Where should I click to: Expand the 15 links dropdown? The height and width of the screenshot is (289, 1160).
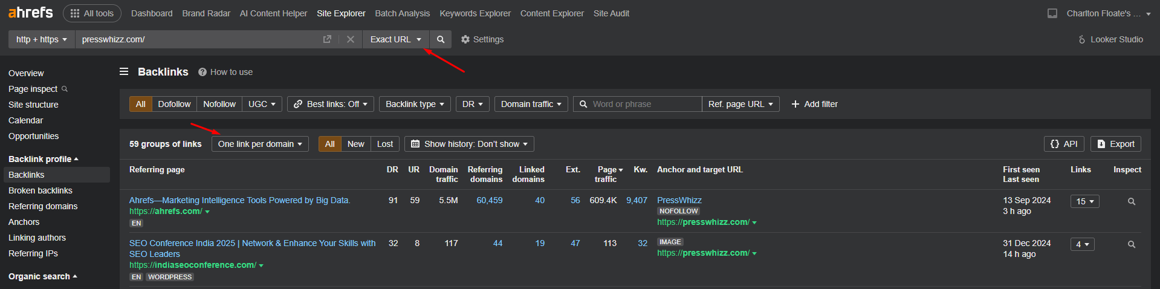(1084, 202)
